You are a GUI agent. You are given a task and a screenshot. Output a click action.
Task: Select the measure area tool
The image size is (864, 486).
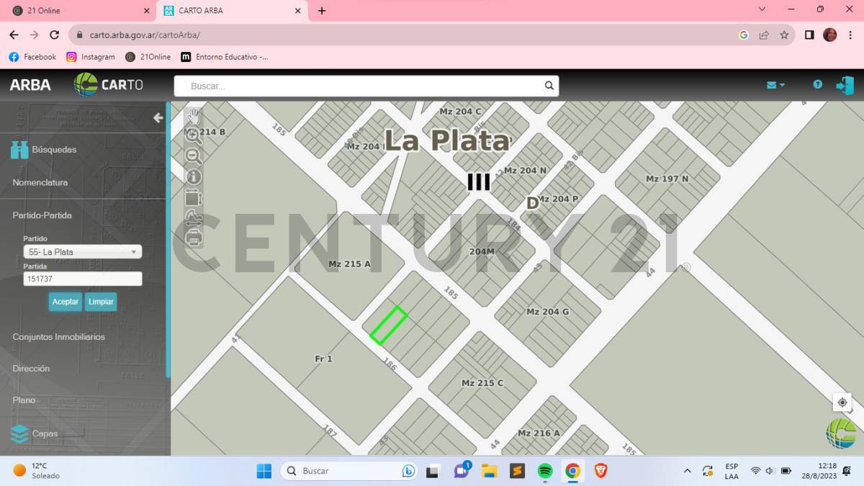193,197
